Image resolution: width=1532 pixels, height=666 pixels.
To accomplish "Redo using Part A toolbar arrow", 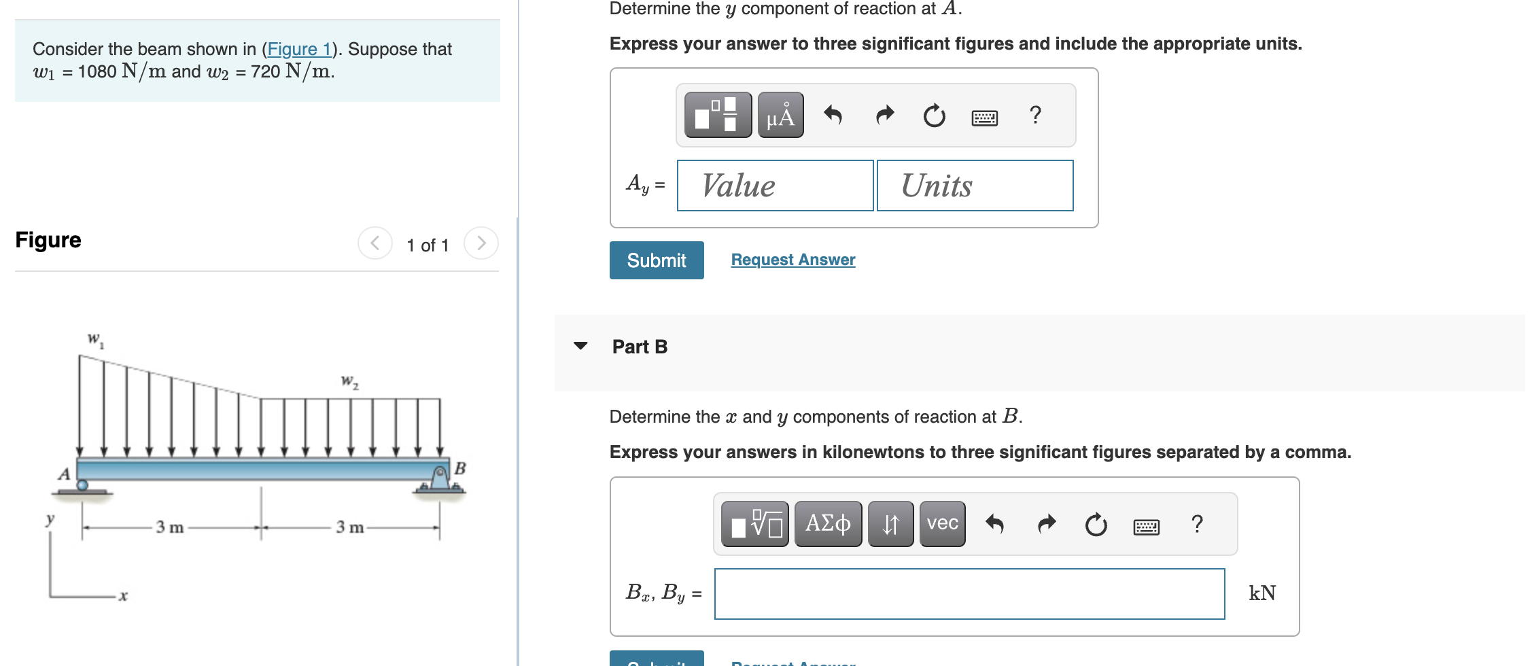I will tap(884, 114).
